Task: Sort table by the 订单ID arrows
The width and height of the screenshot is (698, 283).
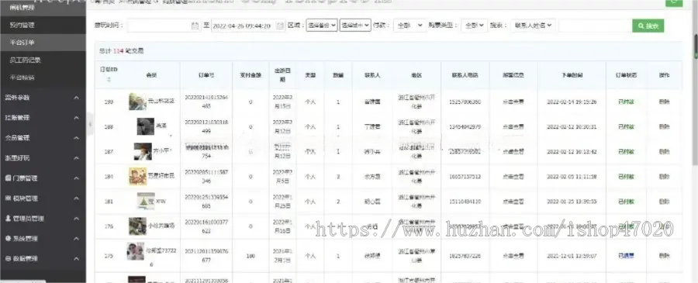Action: click(x=109, y=79)
